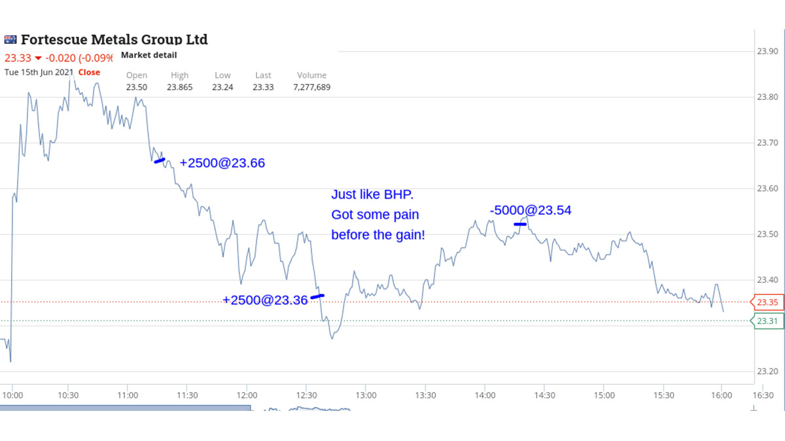785x441 pixels.
Task: Click the 13:00 time axis label
Action: (366, 395)
